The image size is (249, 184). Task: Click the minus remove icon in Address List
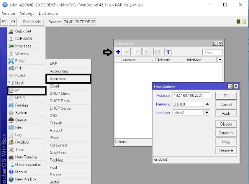(127, 52)
